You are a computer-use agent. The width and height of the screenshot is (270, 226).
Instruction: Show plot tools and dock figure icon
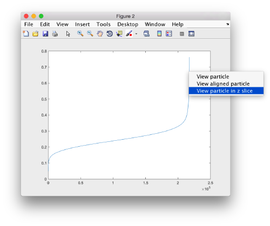[x=191, y=33]
